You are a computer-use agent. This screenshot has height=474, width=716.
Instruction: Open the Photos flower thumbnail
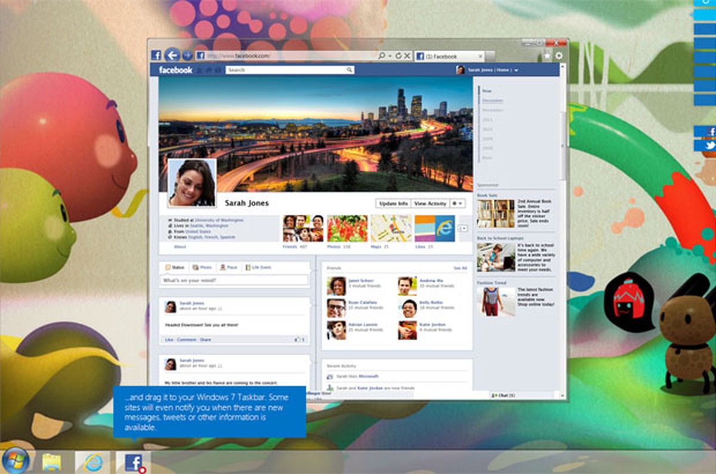(x=348, y=229)
